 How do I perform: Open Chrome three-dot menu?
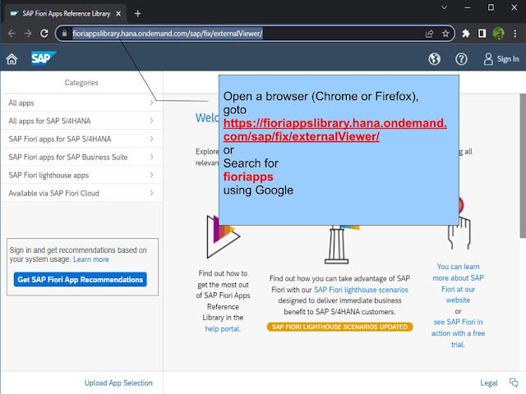coord(515,34)
